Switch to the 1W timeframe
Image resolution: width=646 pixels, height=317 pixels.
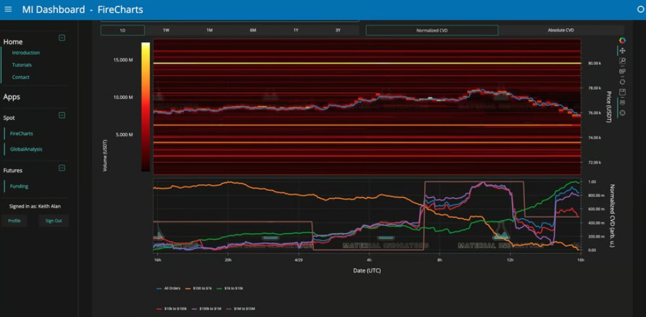[x=166, y=30]
